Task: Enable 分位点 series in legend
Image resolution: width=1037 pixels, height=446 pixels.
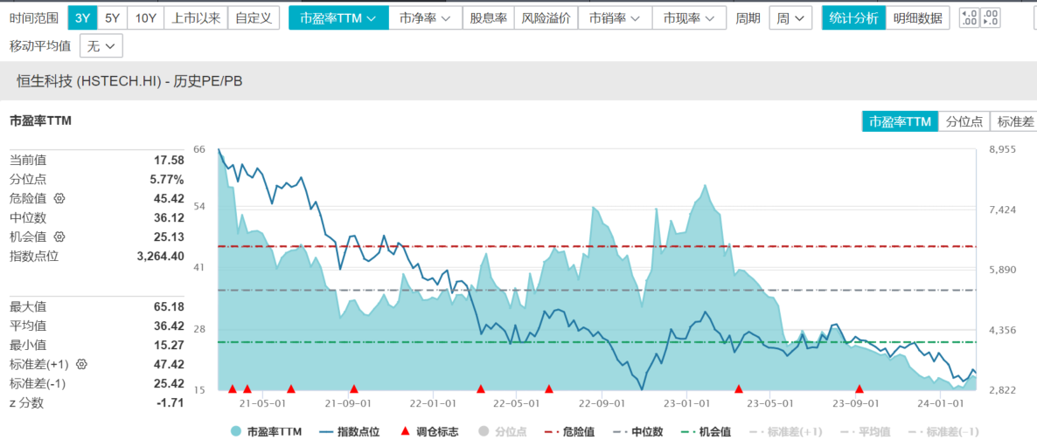Action: [502, 432]
